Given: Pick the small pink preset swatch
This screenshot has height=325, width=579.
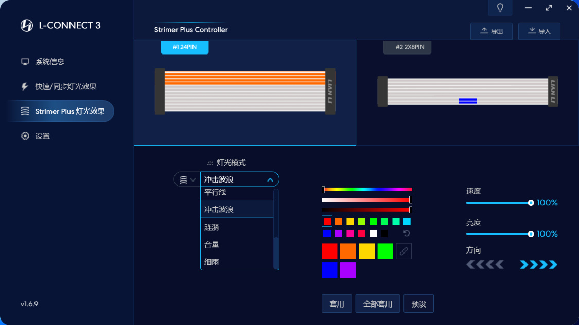Looking at the screenshot, I should [x=350, y=233].
